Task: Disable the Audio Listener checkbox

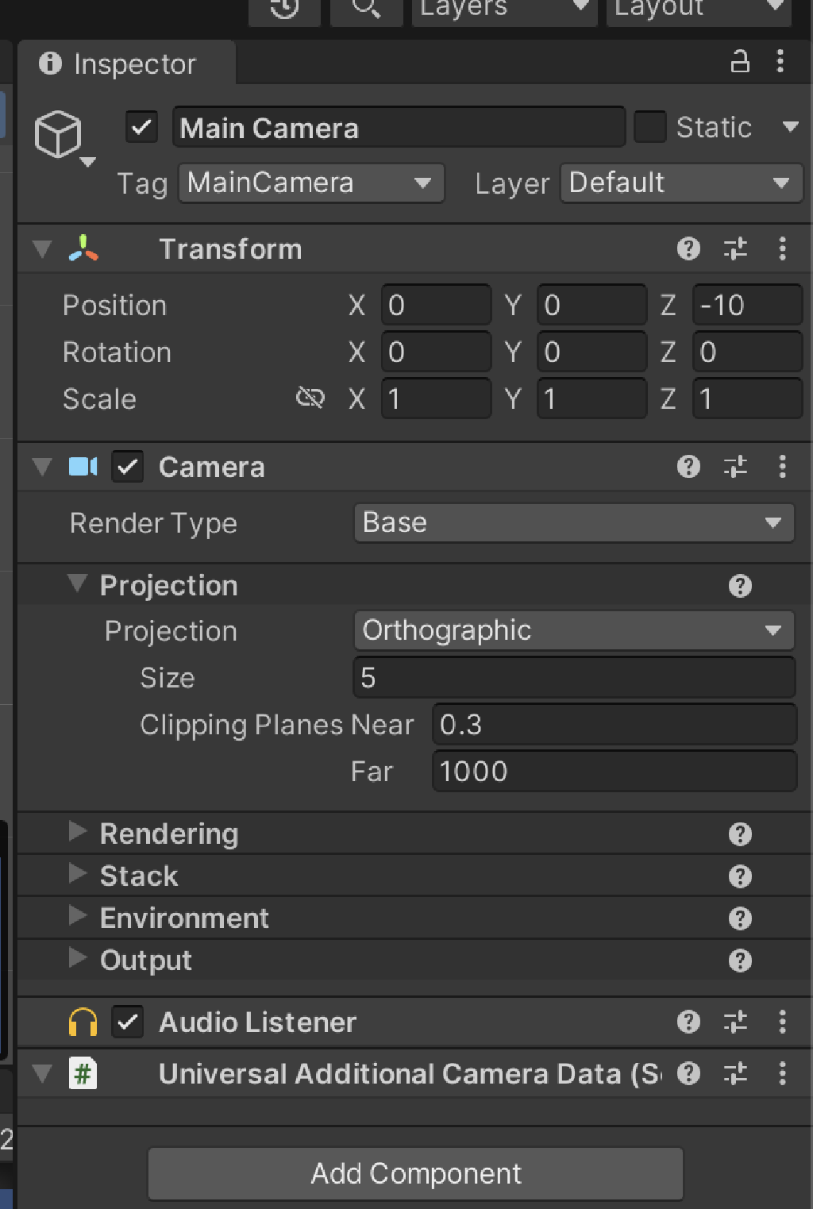Action: [x=128, y=1022]
